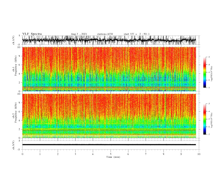Click the log(PSD) label beside ch.1 color bar
Screen dimensions: 224x173
pos(212,74)
